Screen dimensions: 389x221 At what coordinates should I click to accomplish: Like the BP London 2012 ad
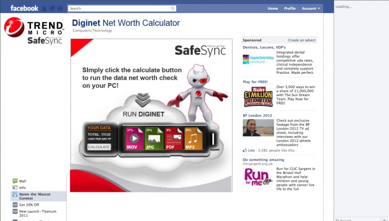tap(251, 150)
